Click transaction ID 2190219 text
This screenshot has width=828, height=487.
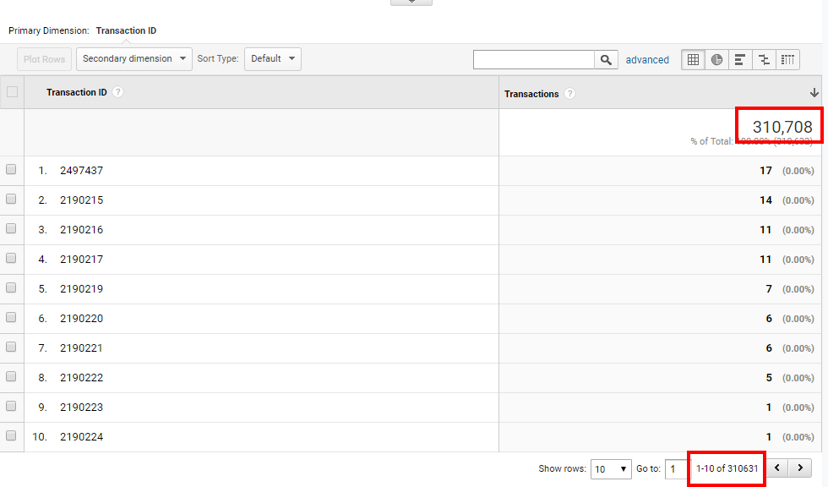81,289
